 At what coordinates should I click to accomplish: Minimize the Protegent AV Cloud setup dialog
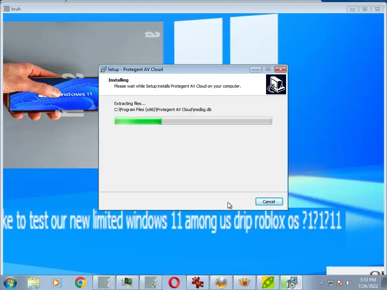255,69
